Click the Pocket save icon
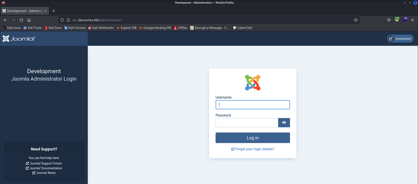 (x=389, y=20)
